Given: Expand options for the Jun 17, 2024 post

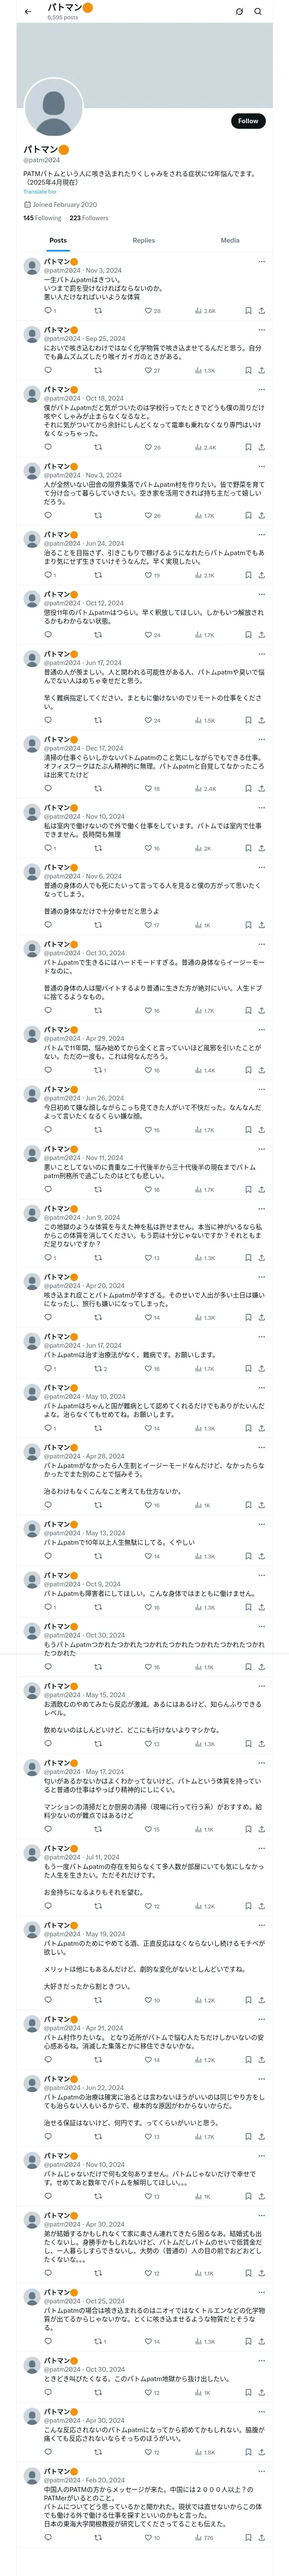Looking at the screenshot, I should [x=261, y=654].
